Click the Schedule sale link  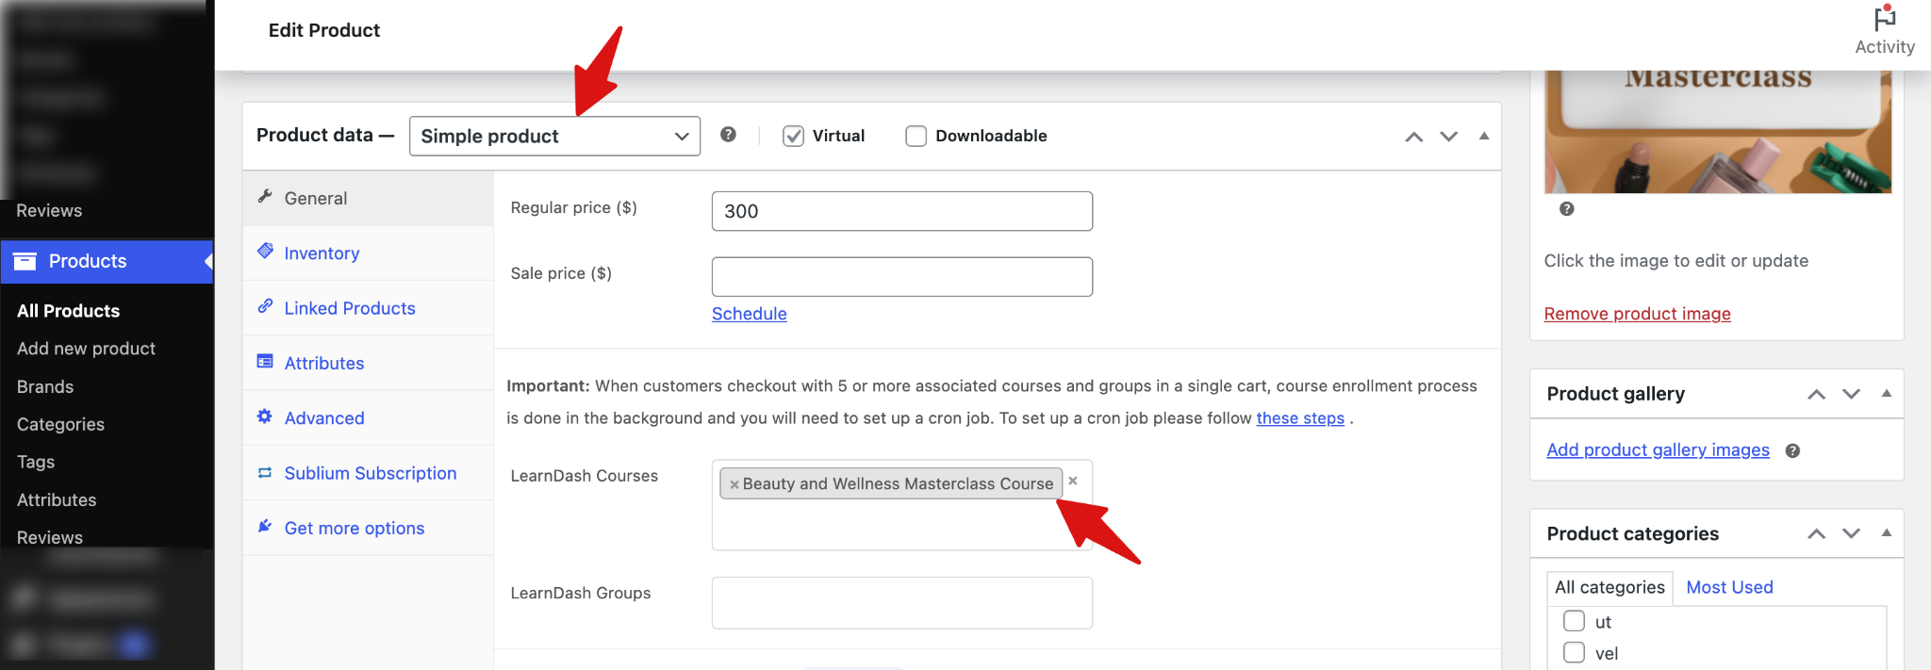[749, 314]
